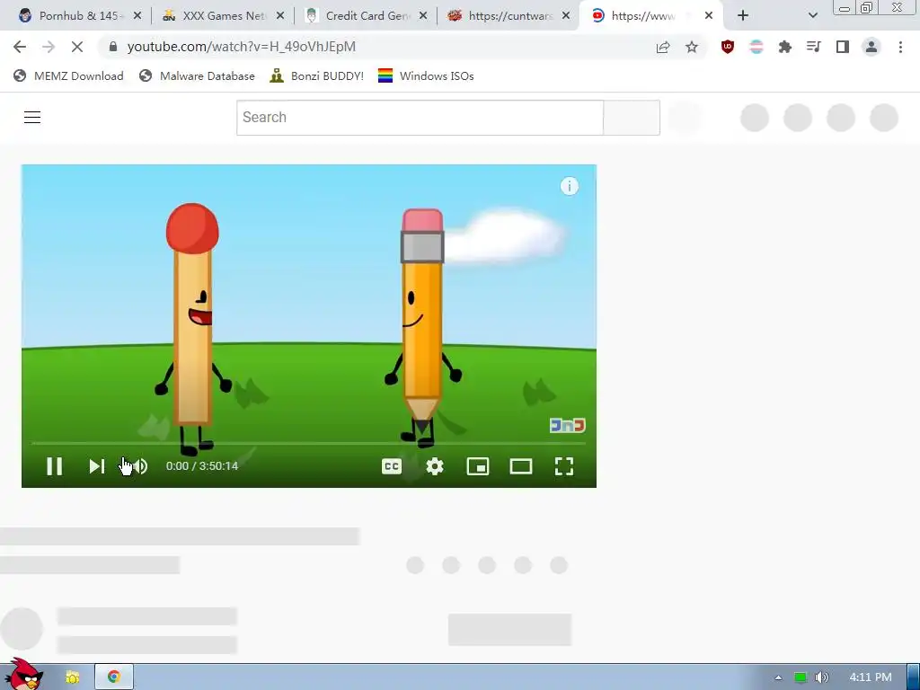
Task: Go back to the previous page
Action: pyautogui.click(x=20, y=47)
